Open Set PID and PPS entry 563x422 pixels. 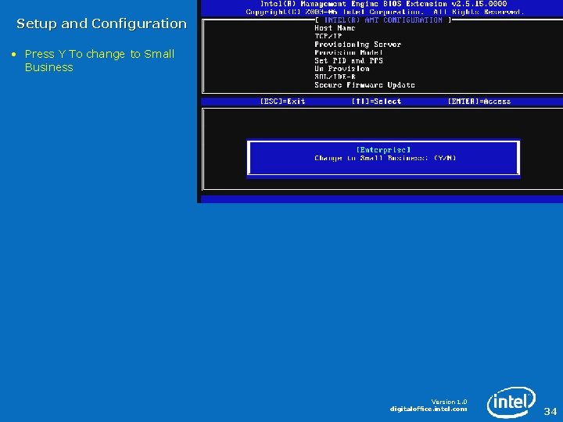click(348, 61)
